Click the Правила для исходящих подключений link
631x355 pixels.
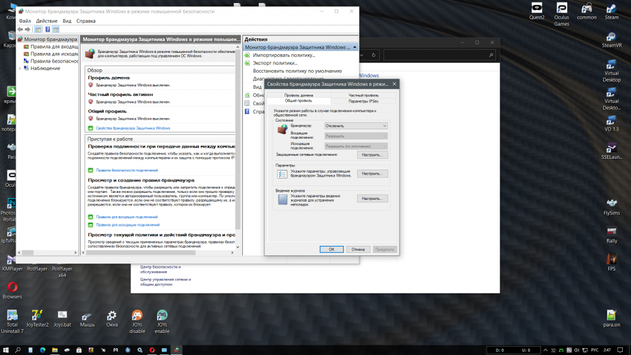[127, 224]
